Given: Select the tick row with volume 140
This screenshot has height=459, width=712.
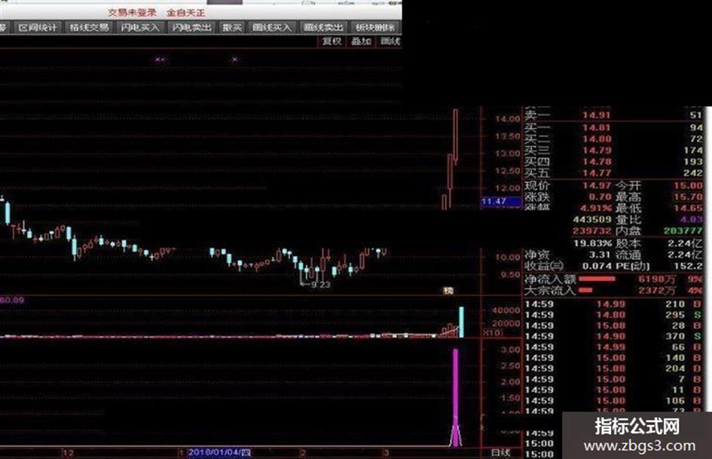Looking at the screenshot, I should pos(613,358).
